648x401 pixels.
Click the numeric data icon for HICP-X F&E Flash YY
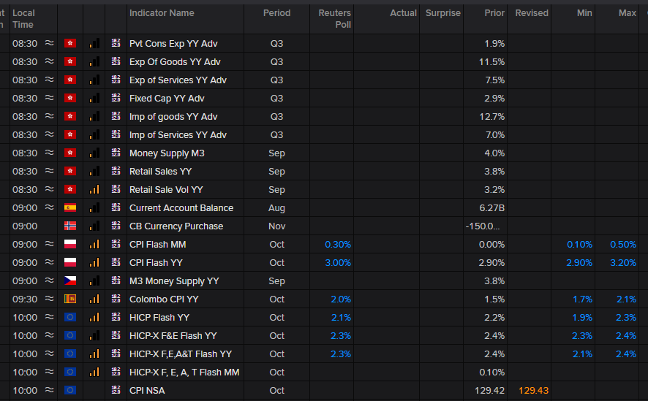tap(116, 336)
